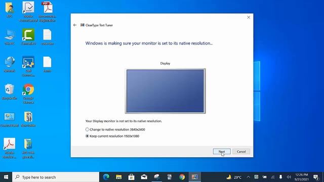Screen dimensions: 324x182
Task: Click the taskbar app left of Chrome
Action: click(x=170, y=177)
